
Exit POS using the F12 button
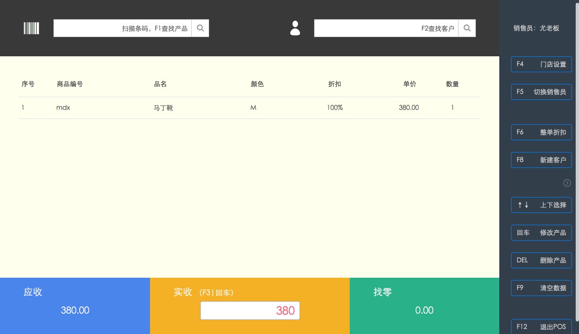tap(541, 326)
